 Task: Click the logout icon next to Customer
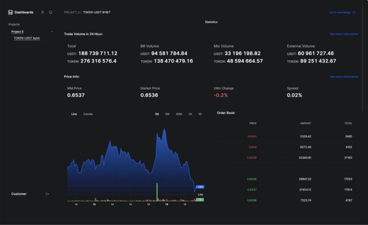click(47, 194)
